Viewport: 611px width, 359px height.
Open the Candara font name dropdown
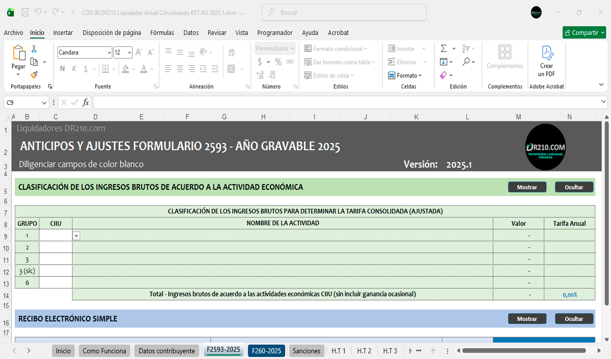coord(109,52)
